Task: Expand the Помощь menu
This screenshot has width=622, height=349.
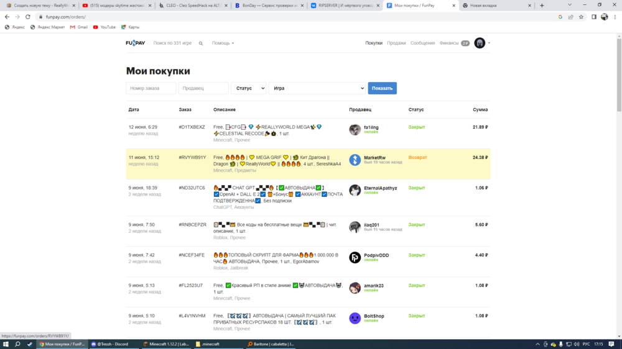Action: [x=223, y=43]
